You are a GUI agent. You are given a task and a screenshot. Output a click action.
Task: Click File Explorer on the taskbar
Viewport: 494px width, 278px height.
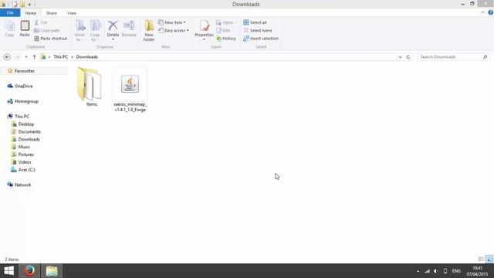pos(52,271)
